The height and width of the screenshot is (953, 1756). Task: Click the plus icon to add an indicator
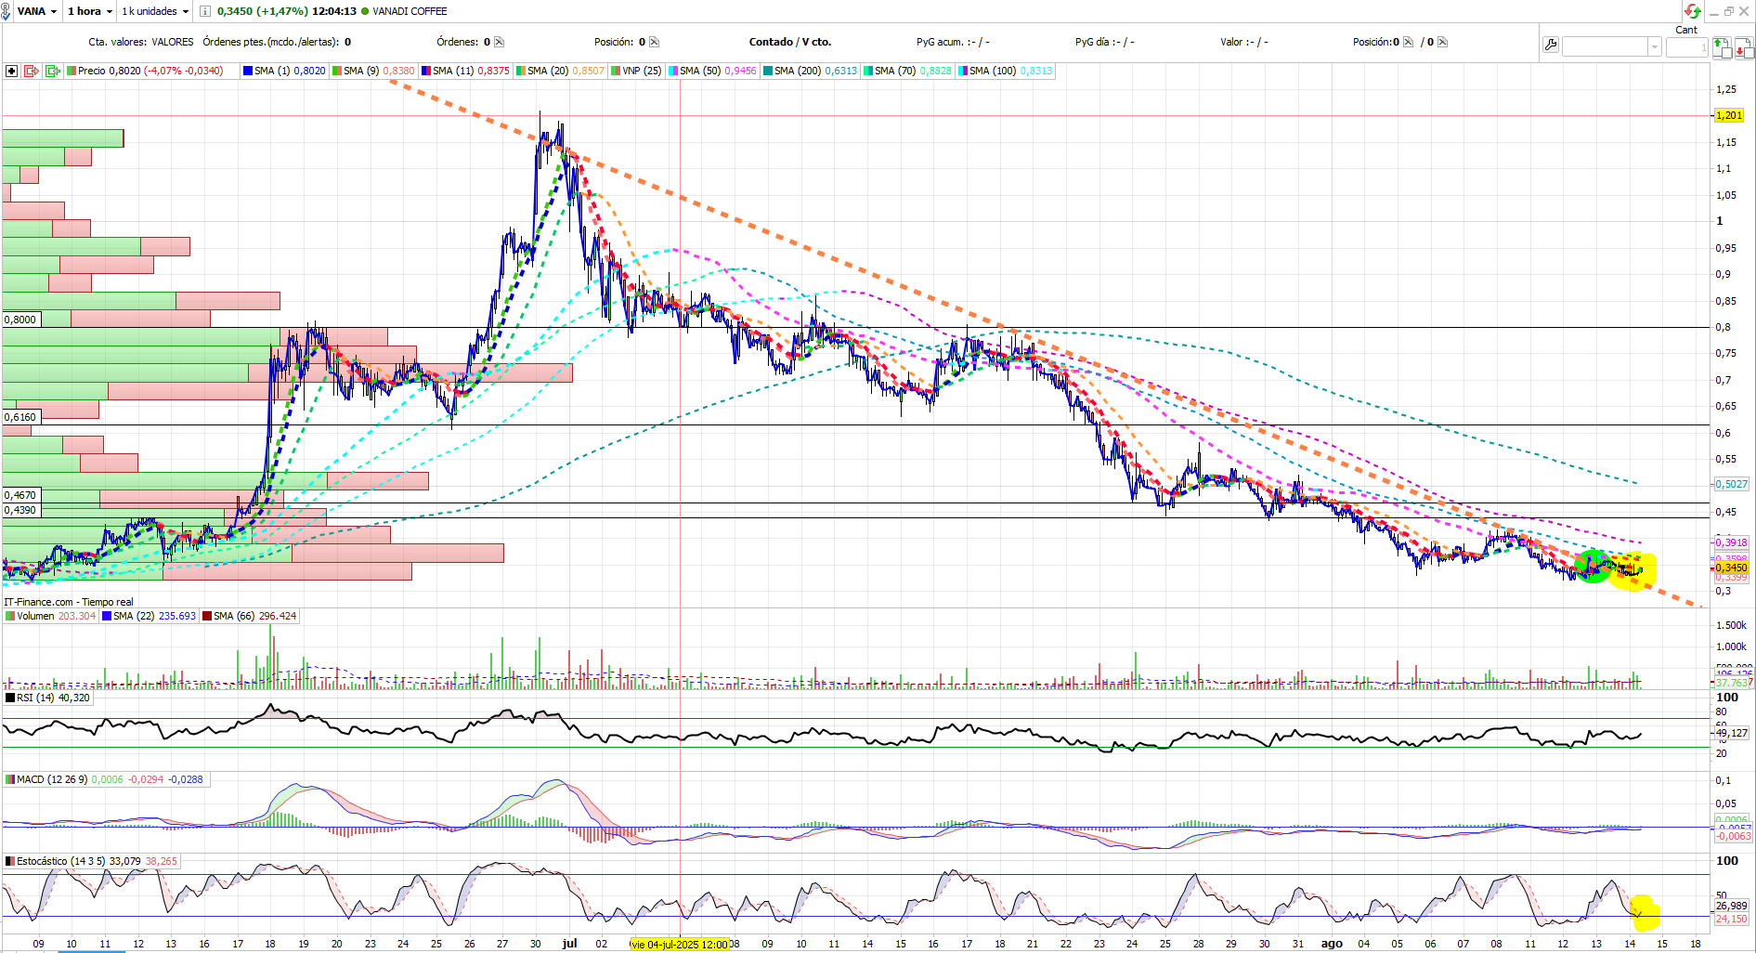11,71
